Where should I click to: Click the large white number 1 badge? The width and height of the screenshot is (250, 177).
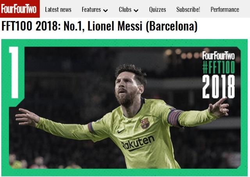click(15, 73)
